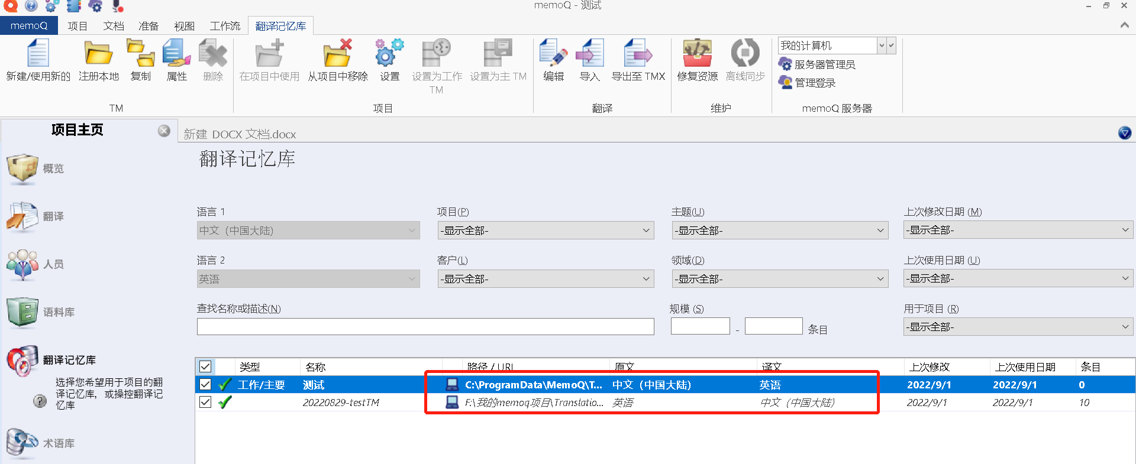The height and width of the screenshot is (464, 1136).
Task: Switch to the 新建 DOCX 文档.docx tab
Action: pyautogui.click(x=240, y=134)
